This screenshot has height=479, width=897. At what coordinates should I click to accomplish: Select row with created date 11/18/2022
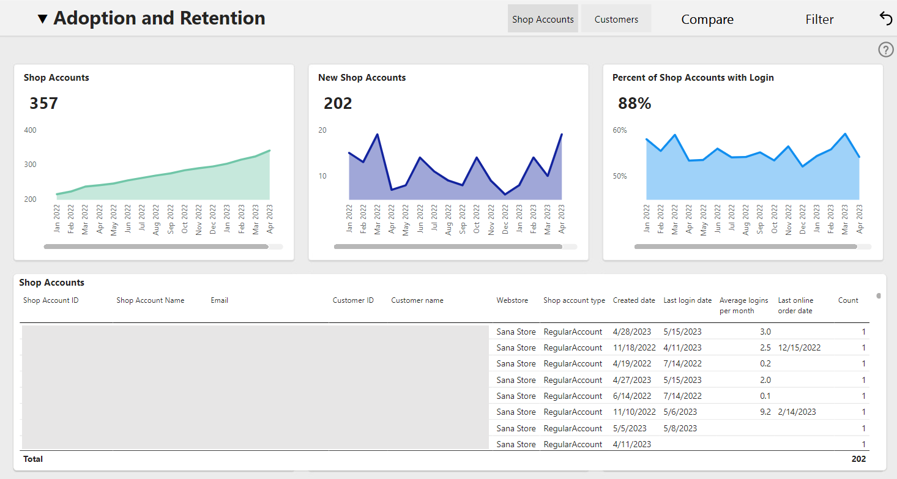coord(445,347)
